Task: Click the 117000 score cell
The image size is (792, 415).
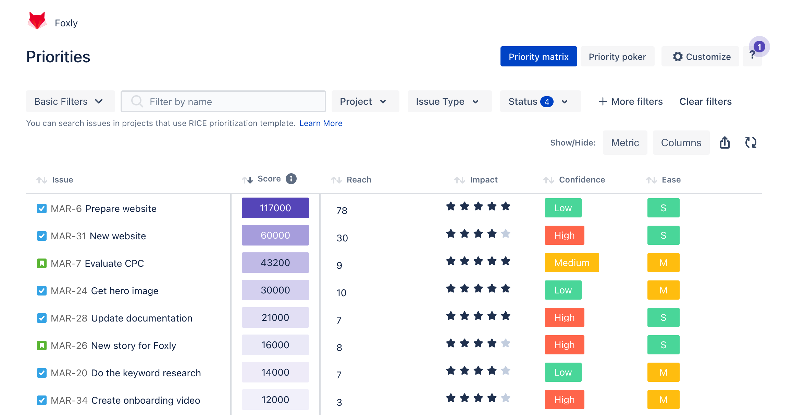Action: [275, 208]
